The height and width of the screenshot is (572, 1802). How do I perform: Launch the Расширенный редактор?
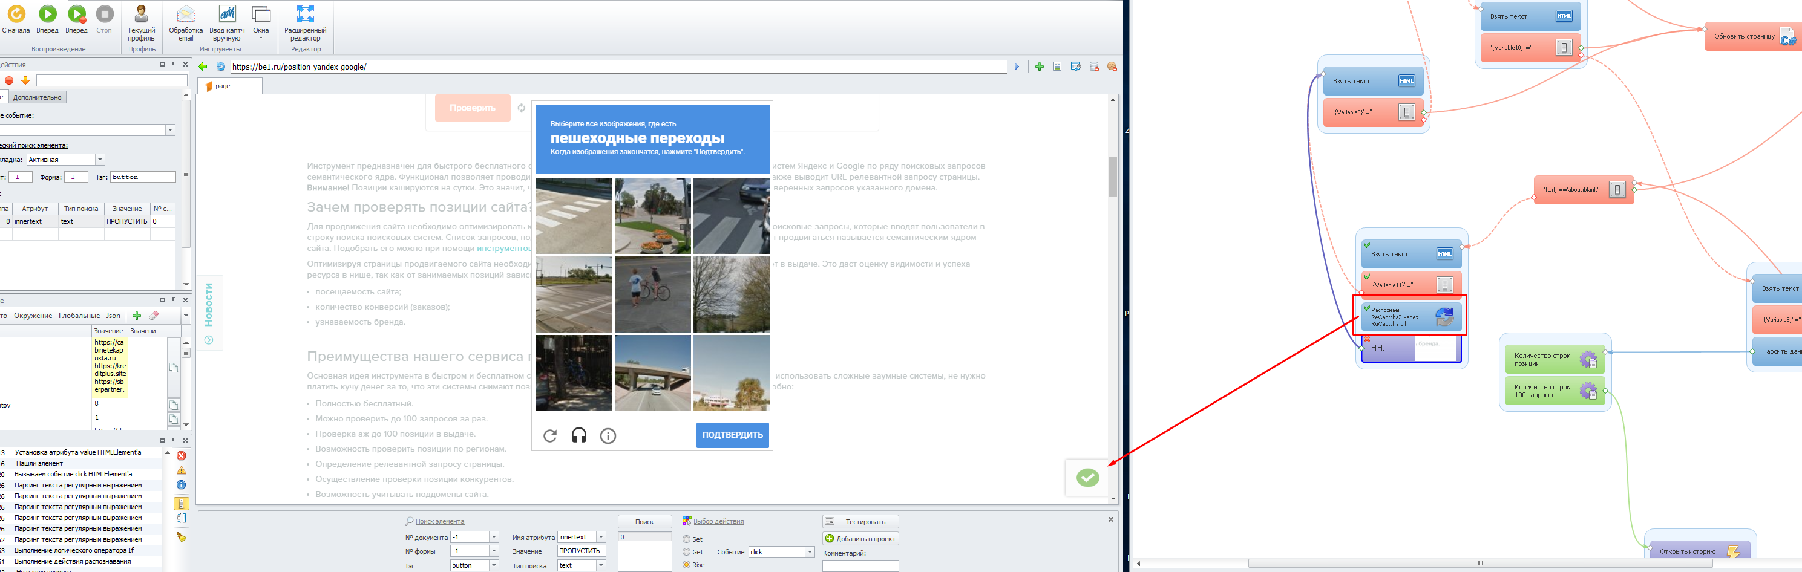(305, 23)
